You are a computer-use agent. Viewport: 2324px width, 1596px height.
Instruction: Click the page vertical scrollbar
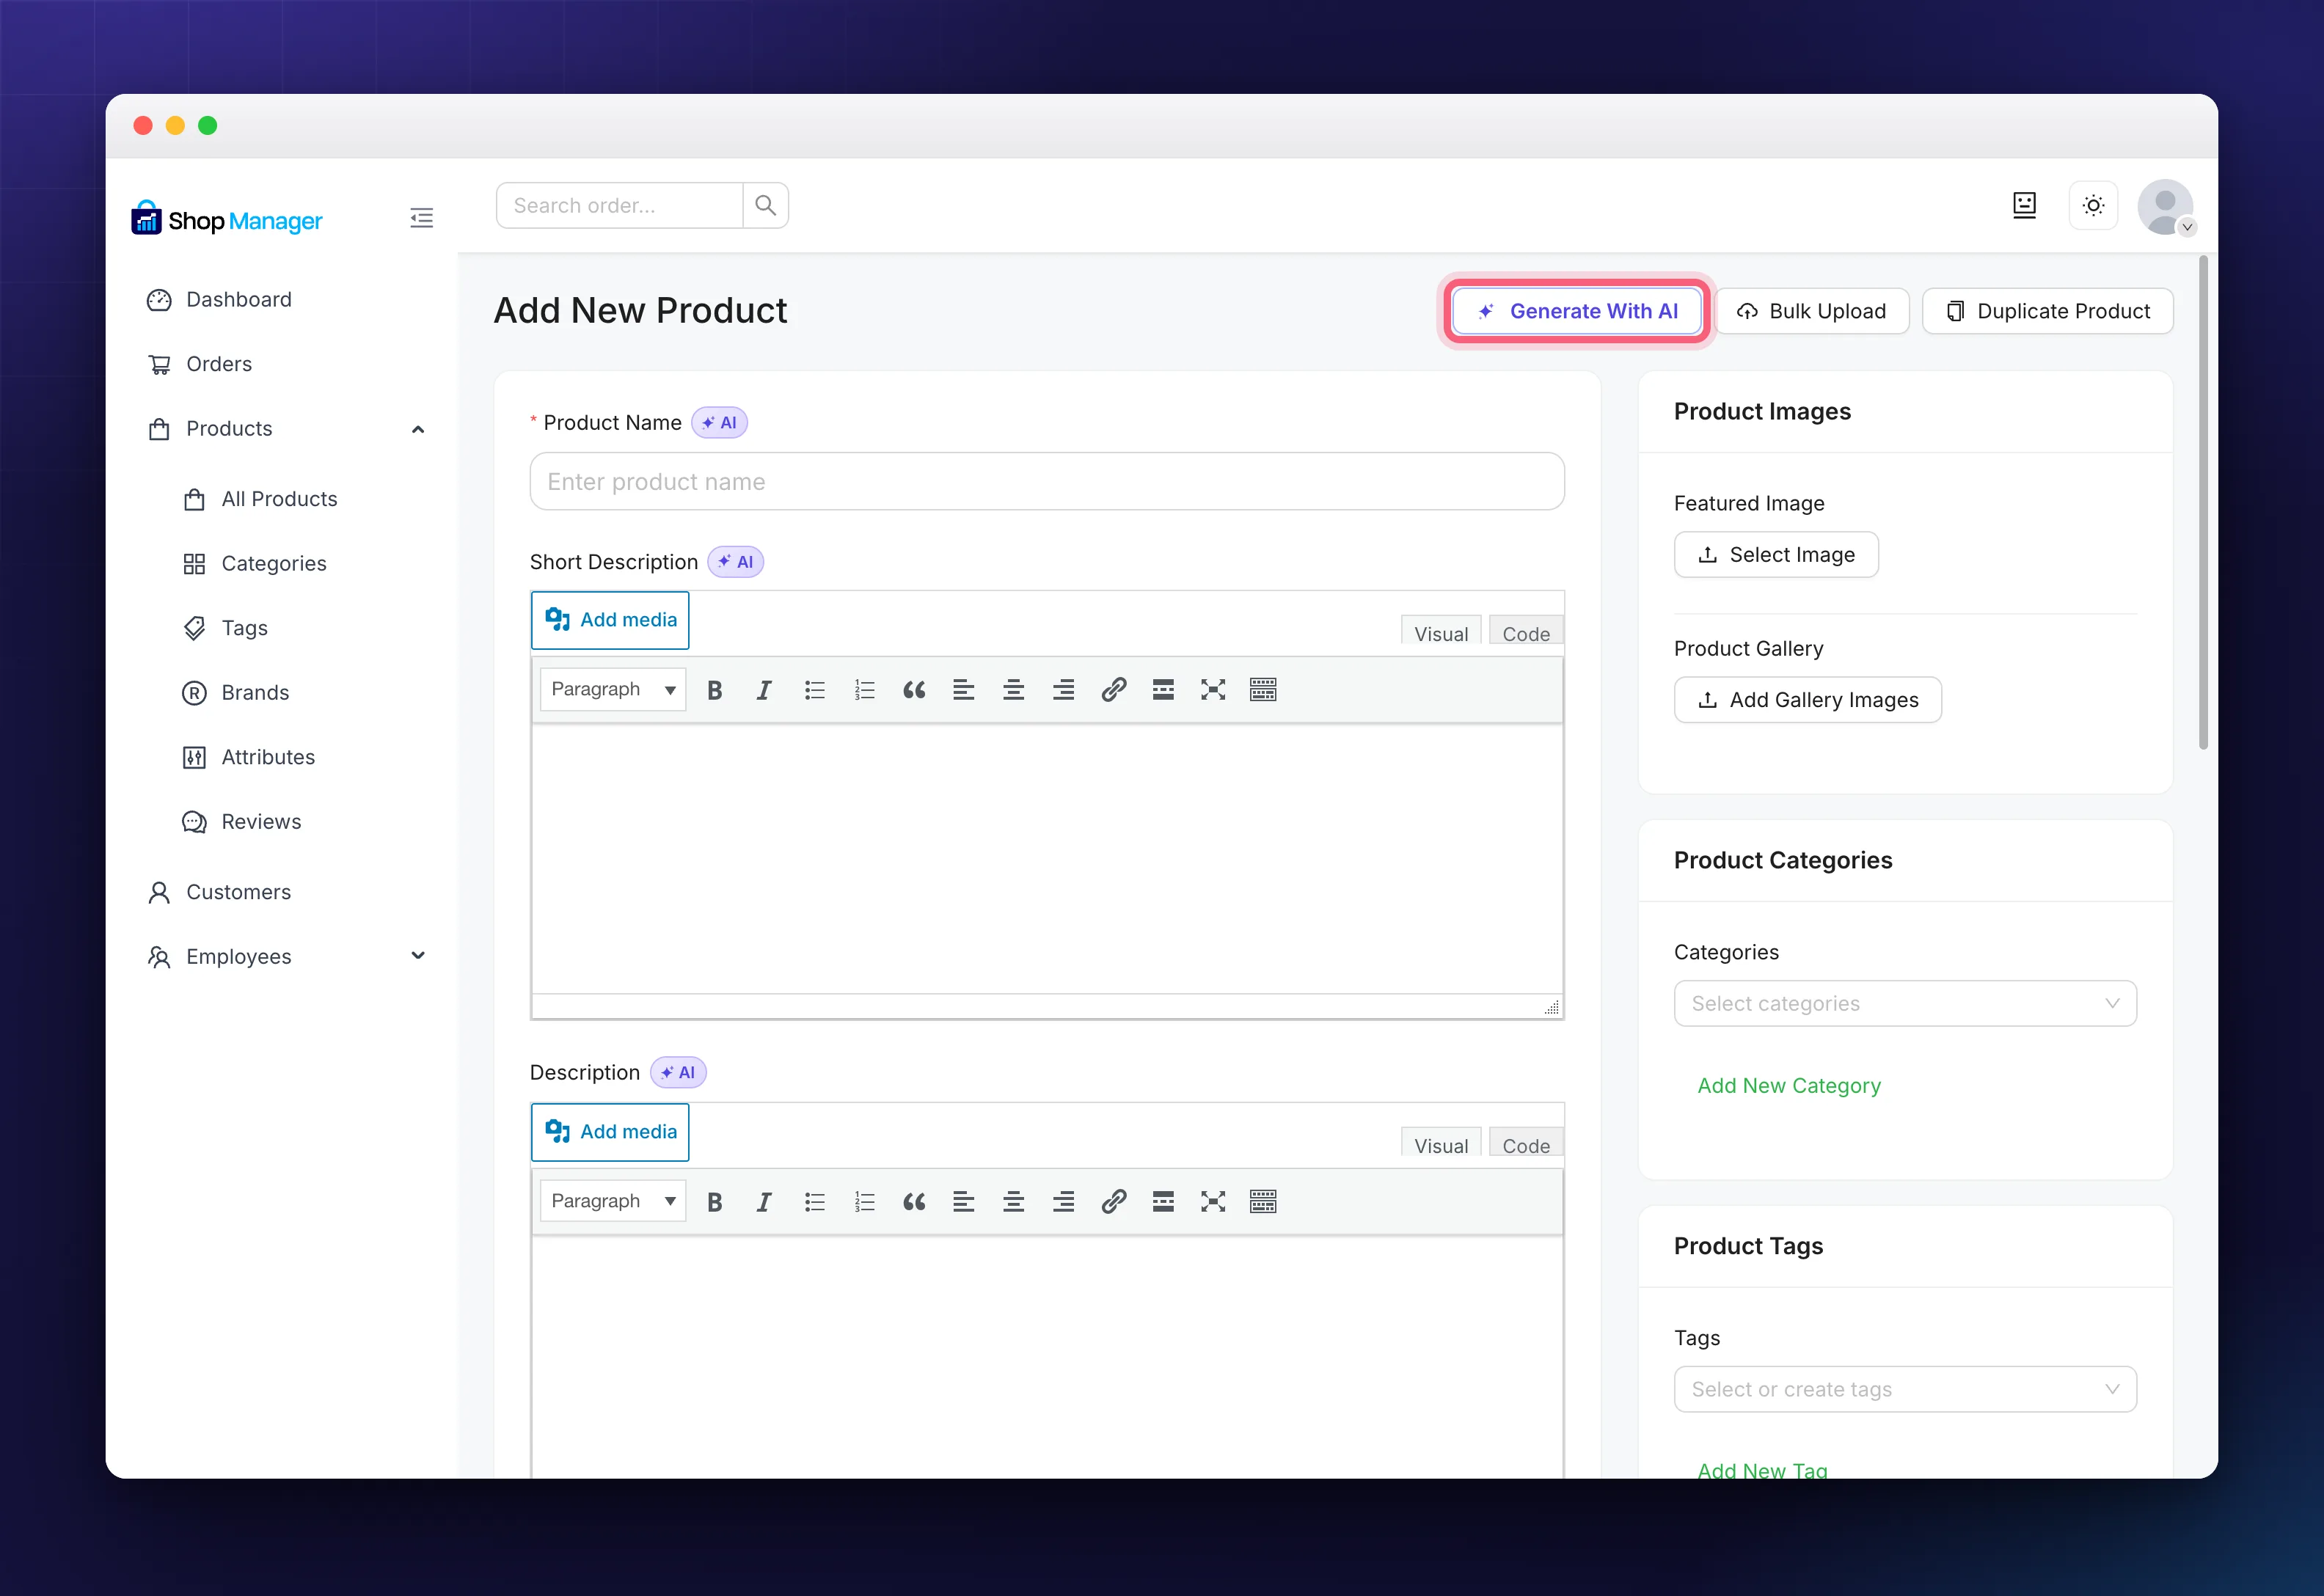2203,500
